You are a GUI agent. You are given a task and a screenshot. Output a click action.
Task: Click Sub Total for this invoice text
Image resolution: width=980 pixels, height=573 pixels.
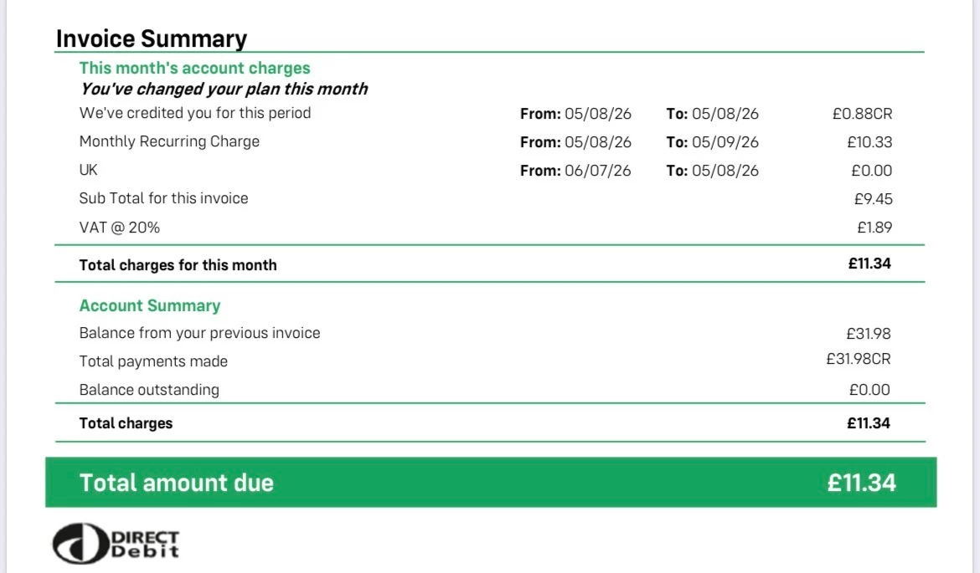coord(163,198)
